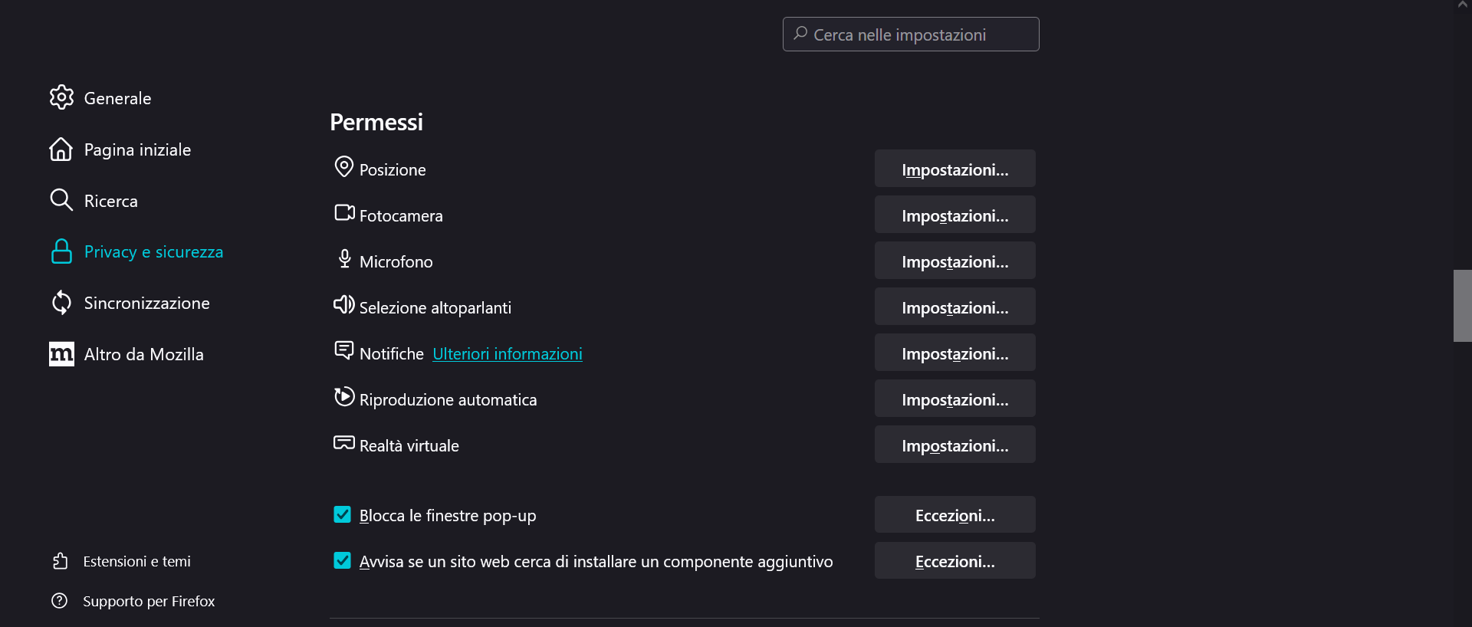
Task: Click the Mozilla logo icon
Action: pos(61,354)
